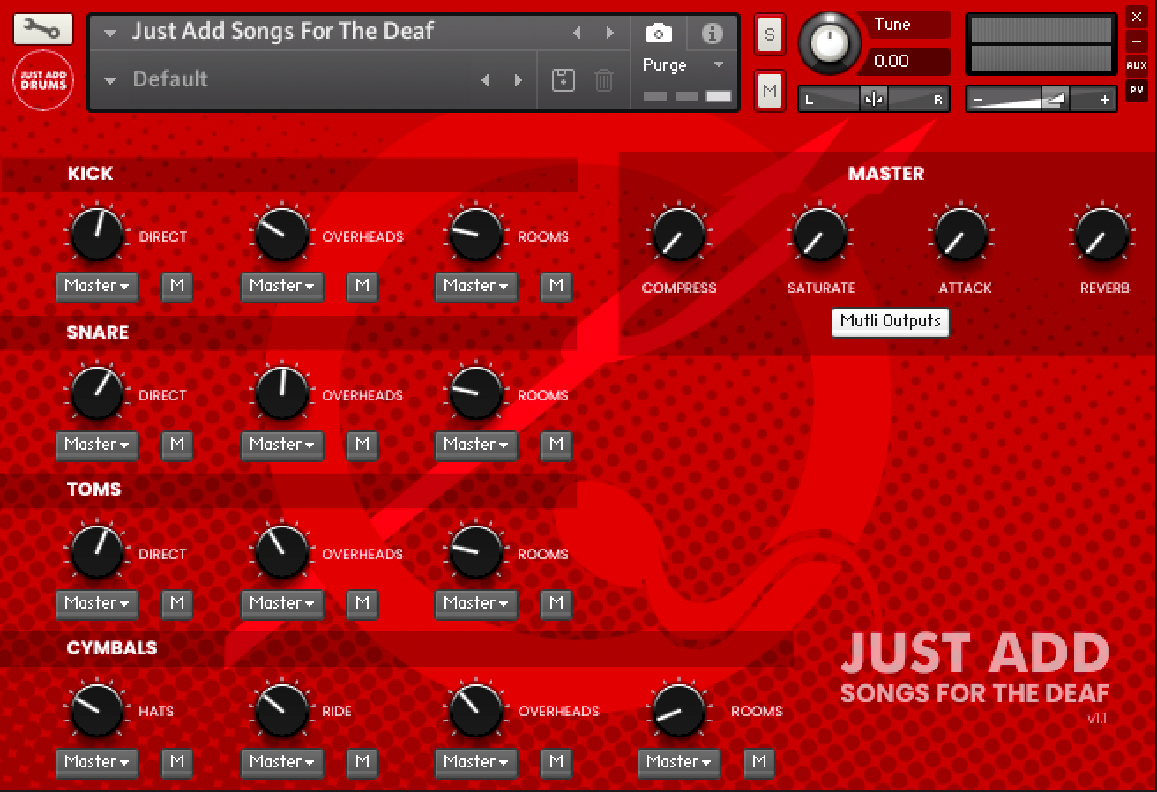Increase volume with plus icon

coord(1105,100)
